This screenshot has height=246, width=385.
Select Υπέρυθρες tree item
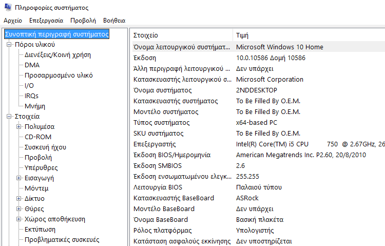tap(41, 168)
